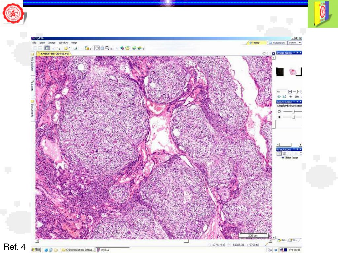
Task: Pin the Image Navigator panel
Action: pyautogui.click(x=297, y=53)
